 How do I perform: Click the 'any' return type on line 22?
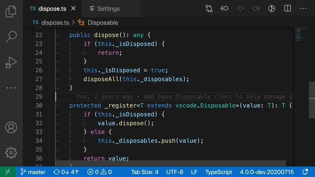pos(138,35)
